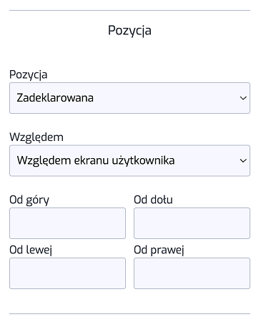The height and width of the screenshot is (327, 261).
Task: Focus the Od dołu input field
Action: (x=192, y=223)
